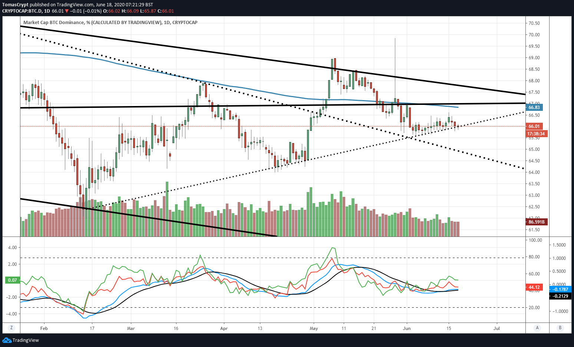Screen dimensions: 574x347
Task: Click the 70.00 level on the price axis
Action: point(534,35)
